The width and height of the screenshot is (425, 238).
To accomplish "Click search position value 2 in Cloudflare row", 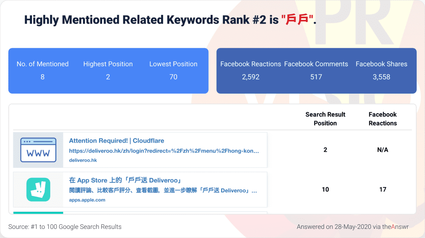I will coord(325,150).
